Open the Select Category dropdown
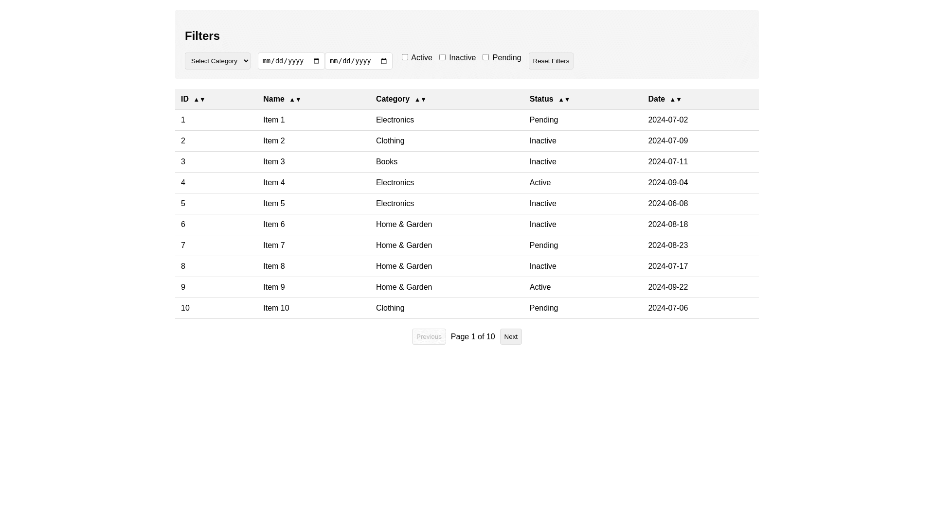Screen dimensions: 934x525 pyautogui.click(x=217, y=61)
